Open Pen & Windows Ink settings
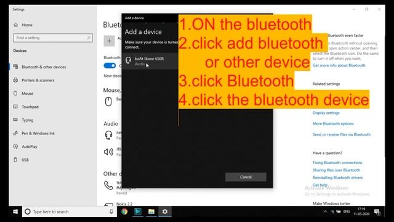The width and height of the screenshot is (394, 222). click(38, 133)
